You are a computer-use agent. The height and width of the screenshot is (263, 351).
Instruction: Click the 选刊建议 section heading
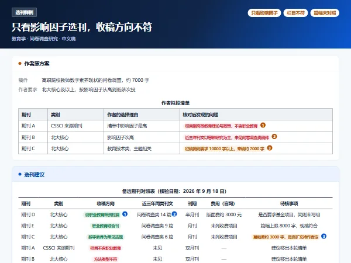point(35,175)
